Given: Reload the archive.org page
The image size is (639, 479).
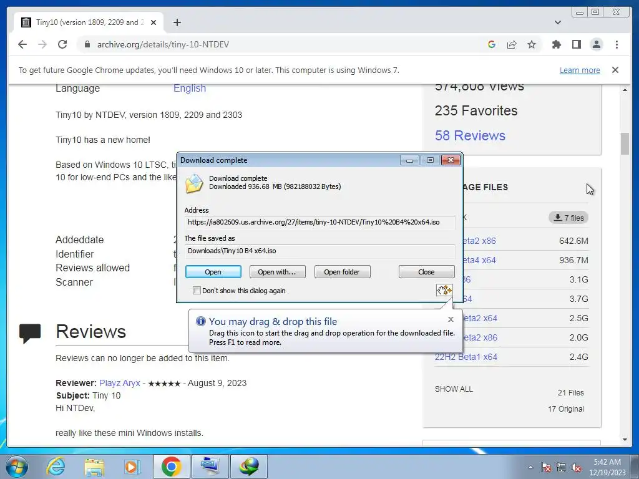Looking at the screenshot, I should (62, 44).
